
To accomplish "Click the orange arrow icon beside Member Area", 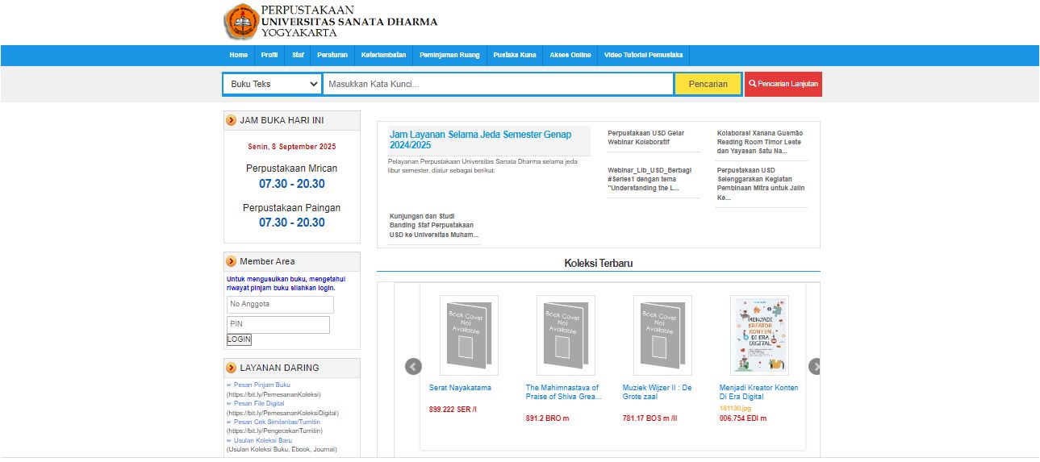I will pos(232,261).
